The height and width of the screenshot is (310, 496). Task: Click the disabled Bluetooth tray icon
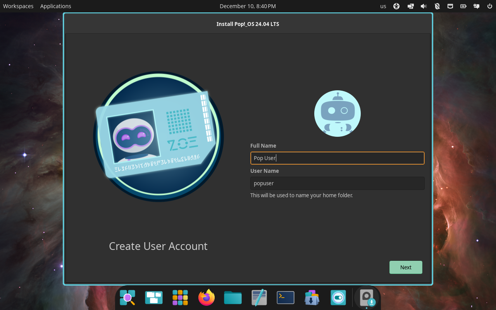point(437,6)
